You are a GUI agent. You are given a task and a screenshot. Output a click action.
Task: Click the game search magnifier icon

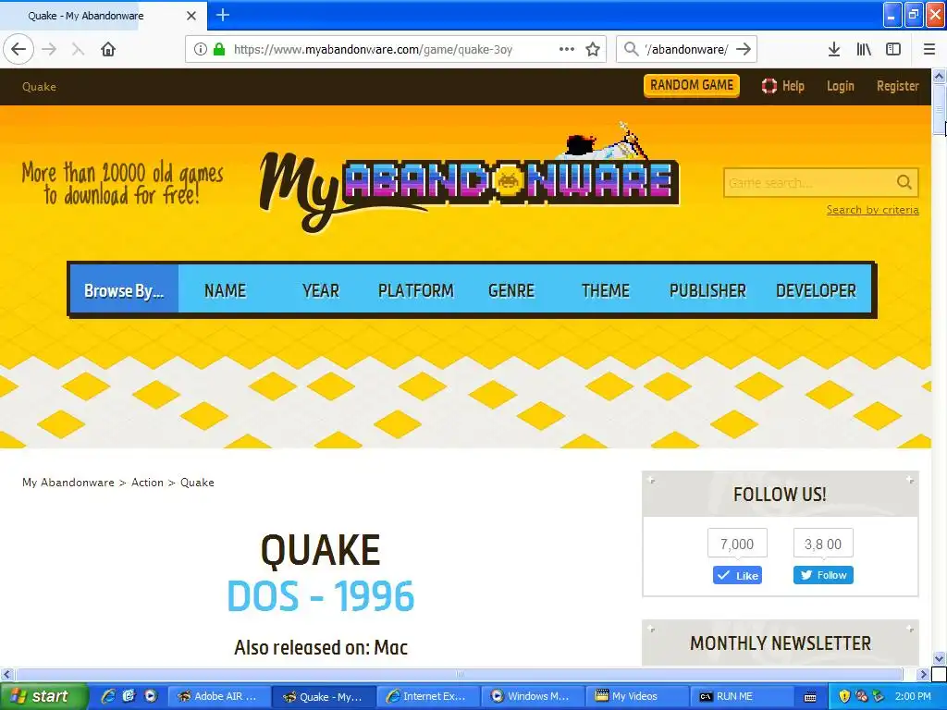point(904,182)
